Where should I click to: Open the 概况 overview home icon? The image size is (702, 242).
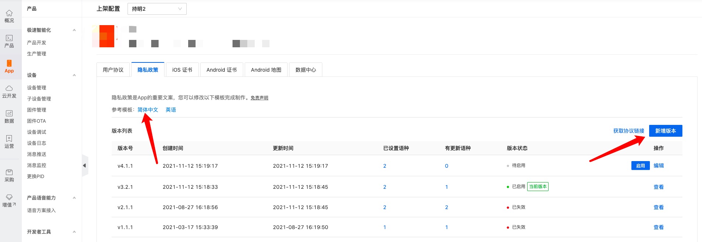pos(9,13)
